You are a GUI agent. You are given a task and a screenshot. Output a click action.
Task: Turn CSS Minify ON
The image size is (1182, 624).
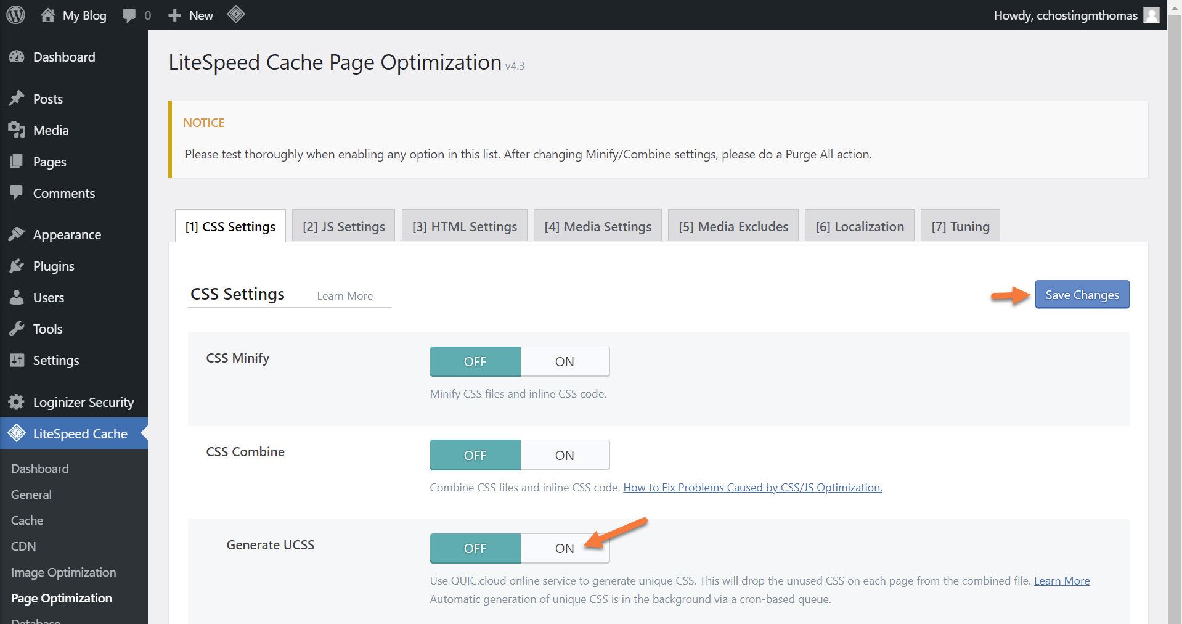(565, 362)
